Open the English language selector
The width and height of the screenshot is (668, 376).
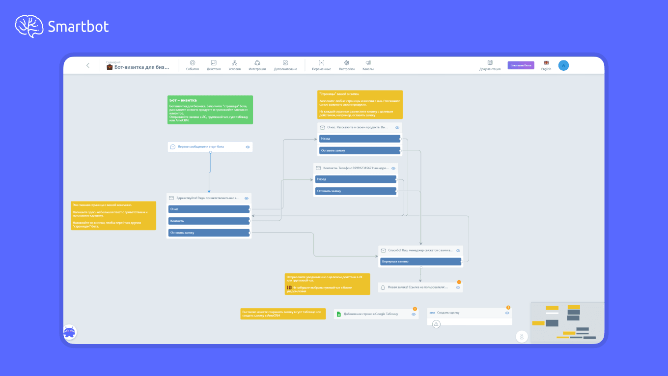click(546, 65)
